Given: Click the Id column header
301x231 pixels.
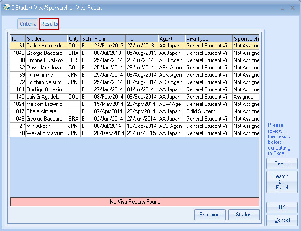Looking at the screenshot, I should (x=18, y=39).
